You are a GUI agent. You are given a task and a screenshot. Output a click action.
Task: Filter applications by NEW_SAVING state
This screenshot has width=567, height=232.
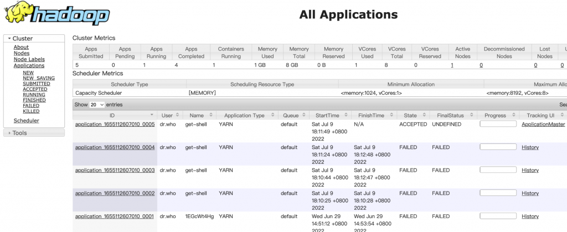pyautogui.click(x=39, y=78)
